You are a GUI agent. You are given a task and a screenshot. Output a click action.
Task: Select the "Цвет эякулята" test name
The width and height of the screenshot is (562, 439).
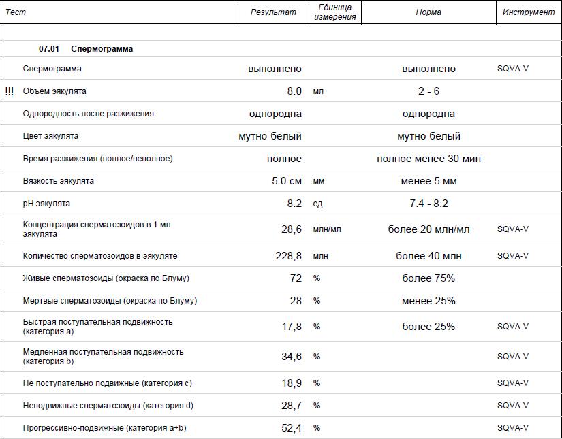click(x=51, y=136)
